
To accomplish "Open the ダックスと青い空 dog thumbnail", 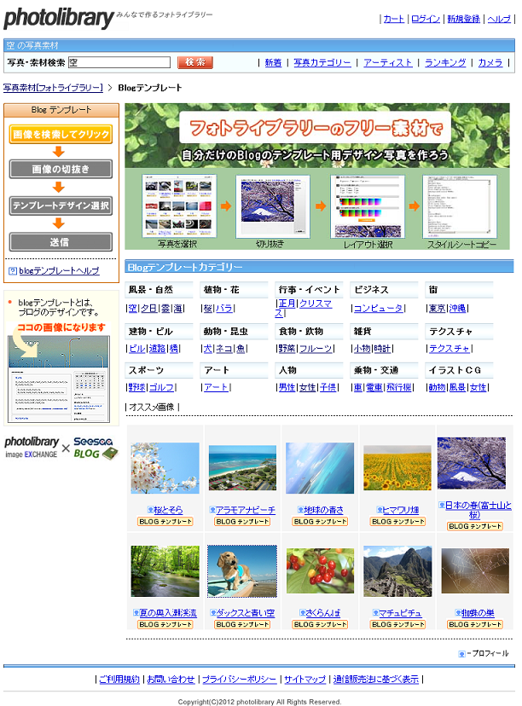I will (x=242, y=571).
